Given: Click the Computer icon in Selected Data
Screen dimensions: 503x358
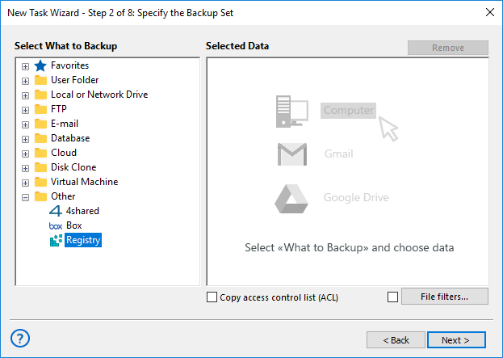Looking at the screenshot, I should (291, 111).
